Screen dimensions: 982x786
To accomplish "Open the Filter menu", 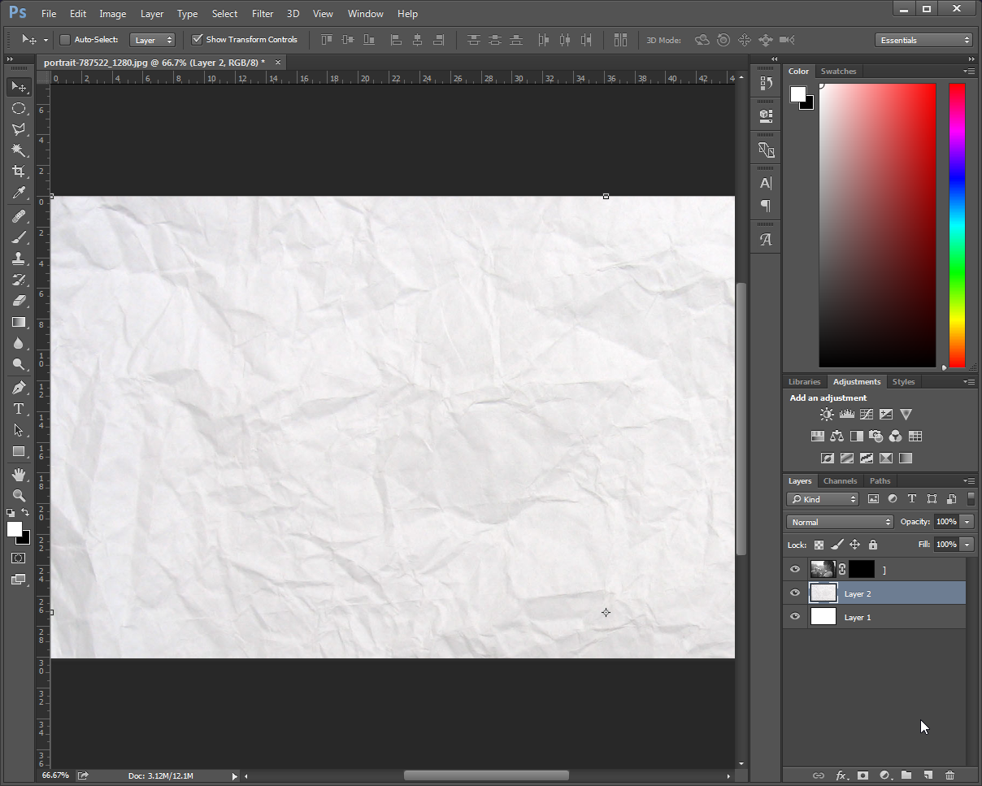I will pos(263,14).
